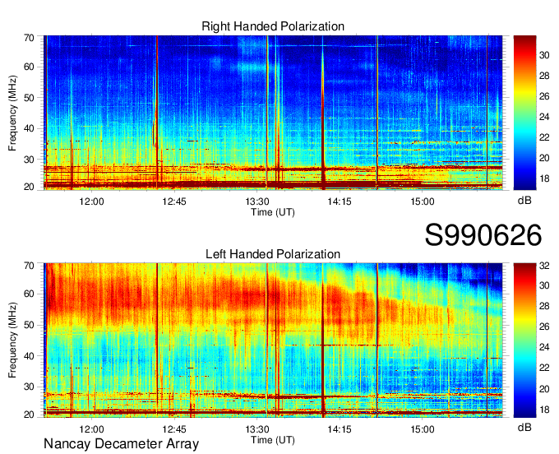Click the 'Right Handed Polarization' title
Image resolution: width=559 pixels, height=454 pixels.
273,26
